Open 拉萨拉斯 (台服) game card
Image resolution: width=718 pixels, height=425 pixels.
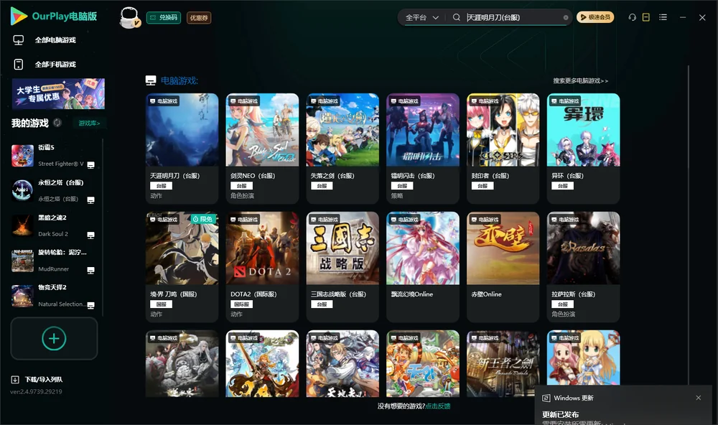583,267
